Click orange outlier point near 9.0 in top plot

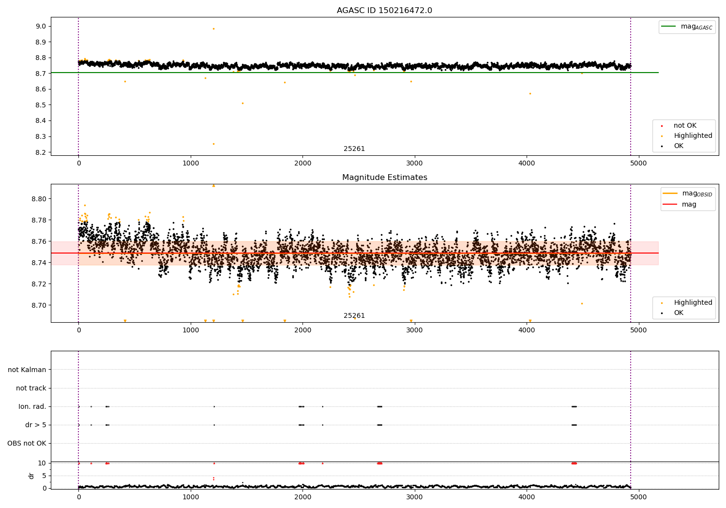click(213, 29)
